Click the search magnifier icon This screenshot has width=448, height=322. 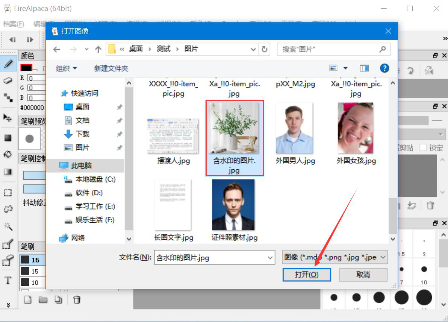(383, 49)
